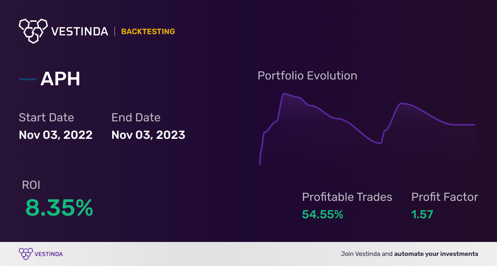Image resolution: width=497 pixels, height=266 pixels.
Task: Select the End Date label
Action: [136, 117]
